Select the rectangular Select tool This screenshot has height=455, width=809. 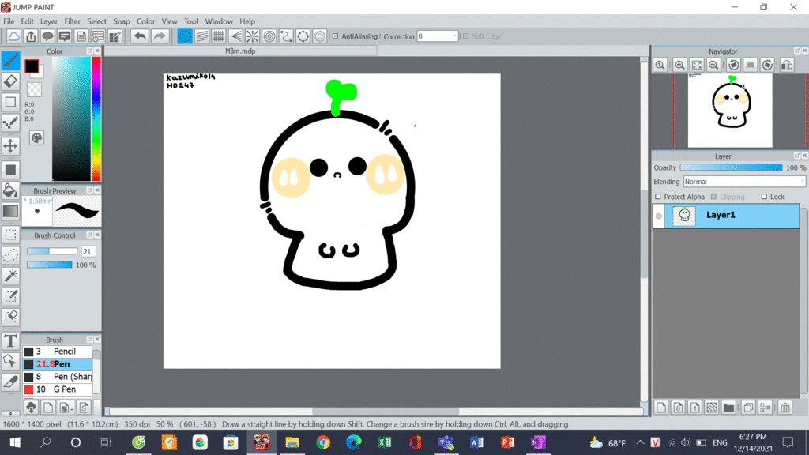(x=10, y=235)
